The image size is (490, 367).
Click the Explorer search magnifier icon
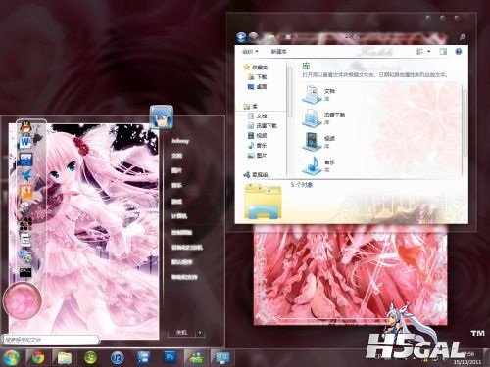click(x=463, y=37)
